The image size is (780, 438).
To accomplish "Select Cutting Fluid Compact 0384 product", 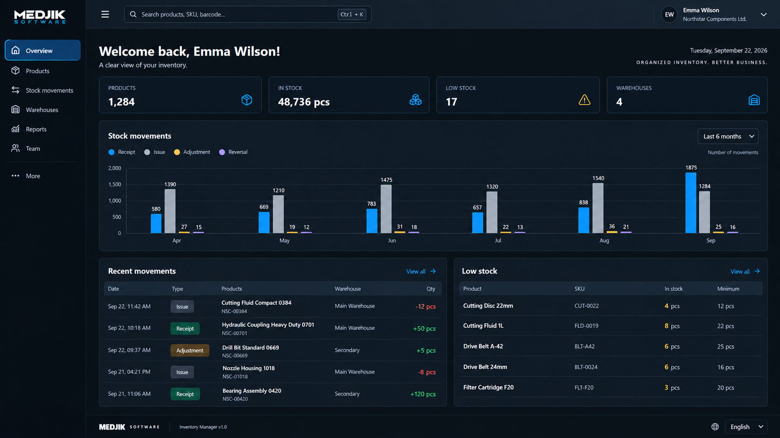I will click(256, 302).
